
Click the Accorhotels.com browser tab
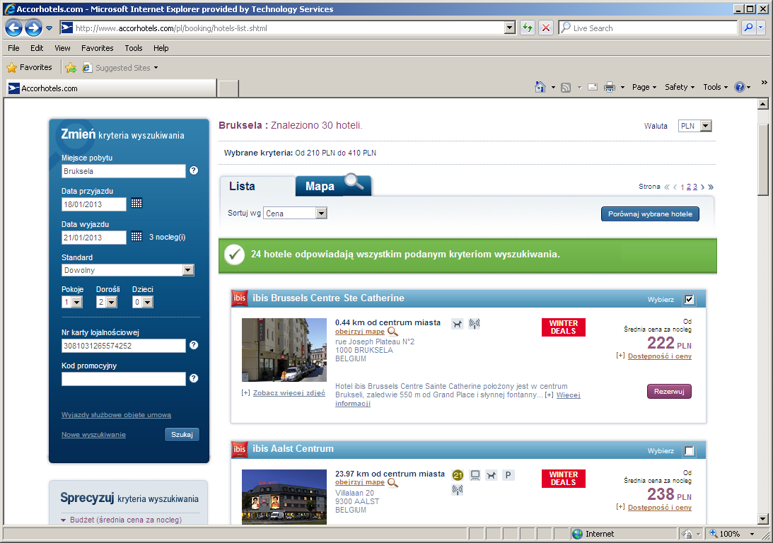click(110, 88)
